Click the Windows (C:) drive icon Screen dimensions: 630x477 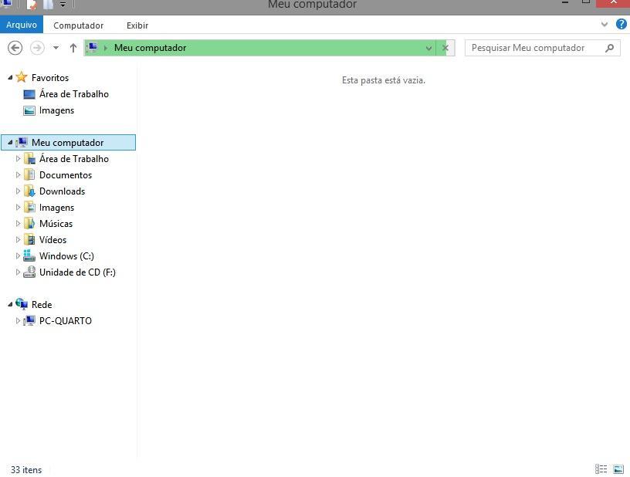pos(29,255)
